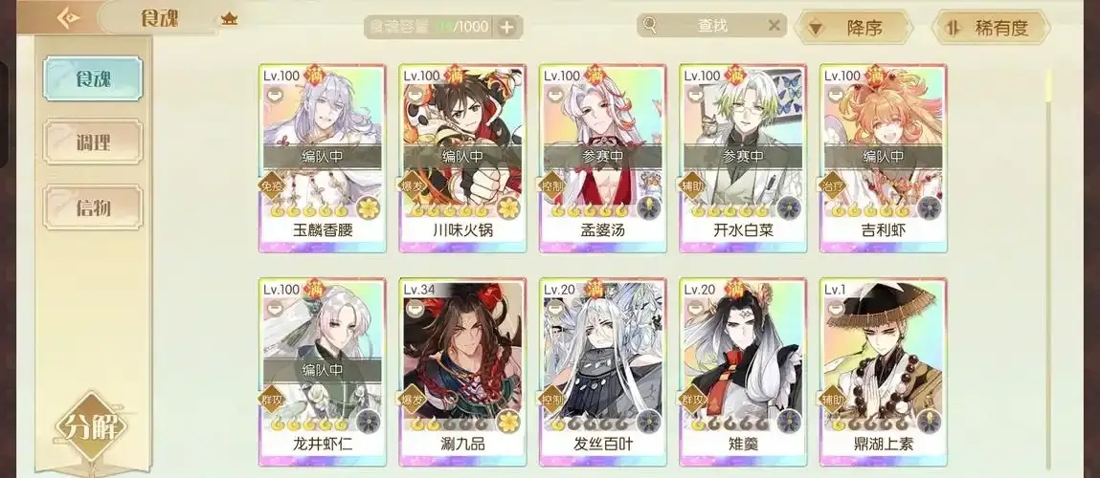Open the 降序 sort order dropdown

(854, 28)
